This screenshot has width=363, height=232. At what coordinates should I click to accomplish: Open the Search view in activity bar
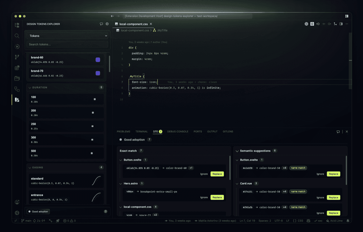click(17, 36)
